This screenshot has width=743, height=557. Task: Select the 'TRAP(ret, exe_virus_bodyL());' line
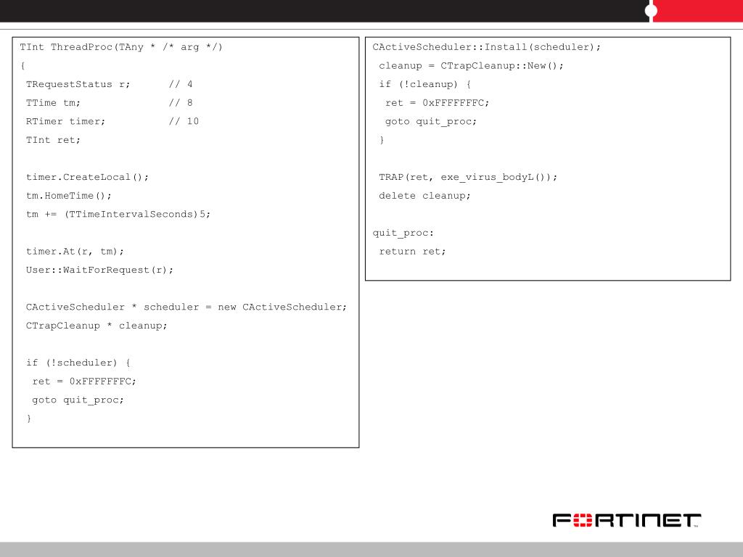[x=468, y=177]
